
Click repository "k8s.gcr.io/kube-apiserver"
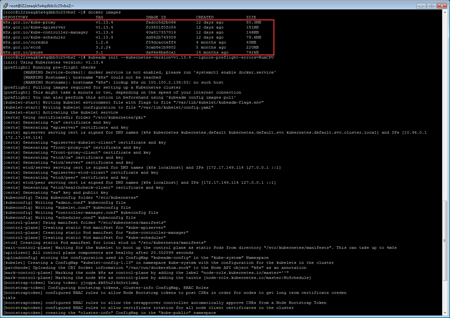coord(34,27)
